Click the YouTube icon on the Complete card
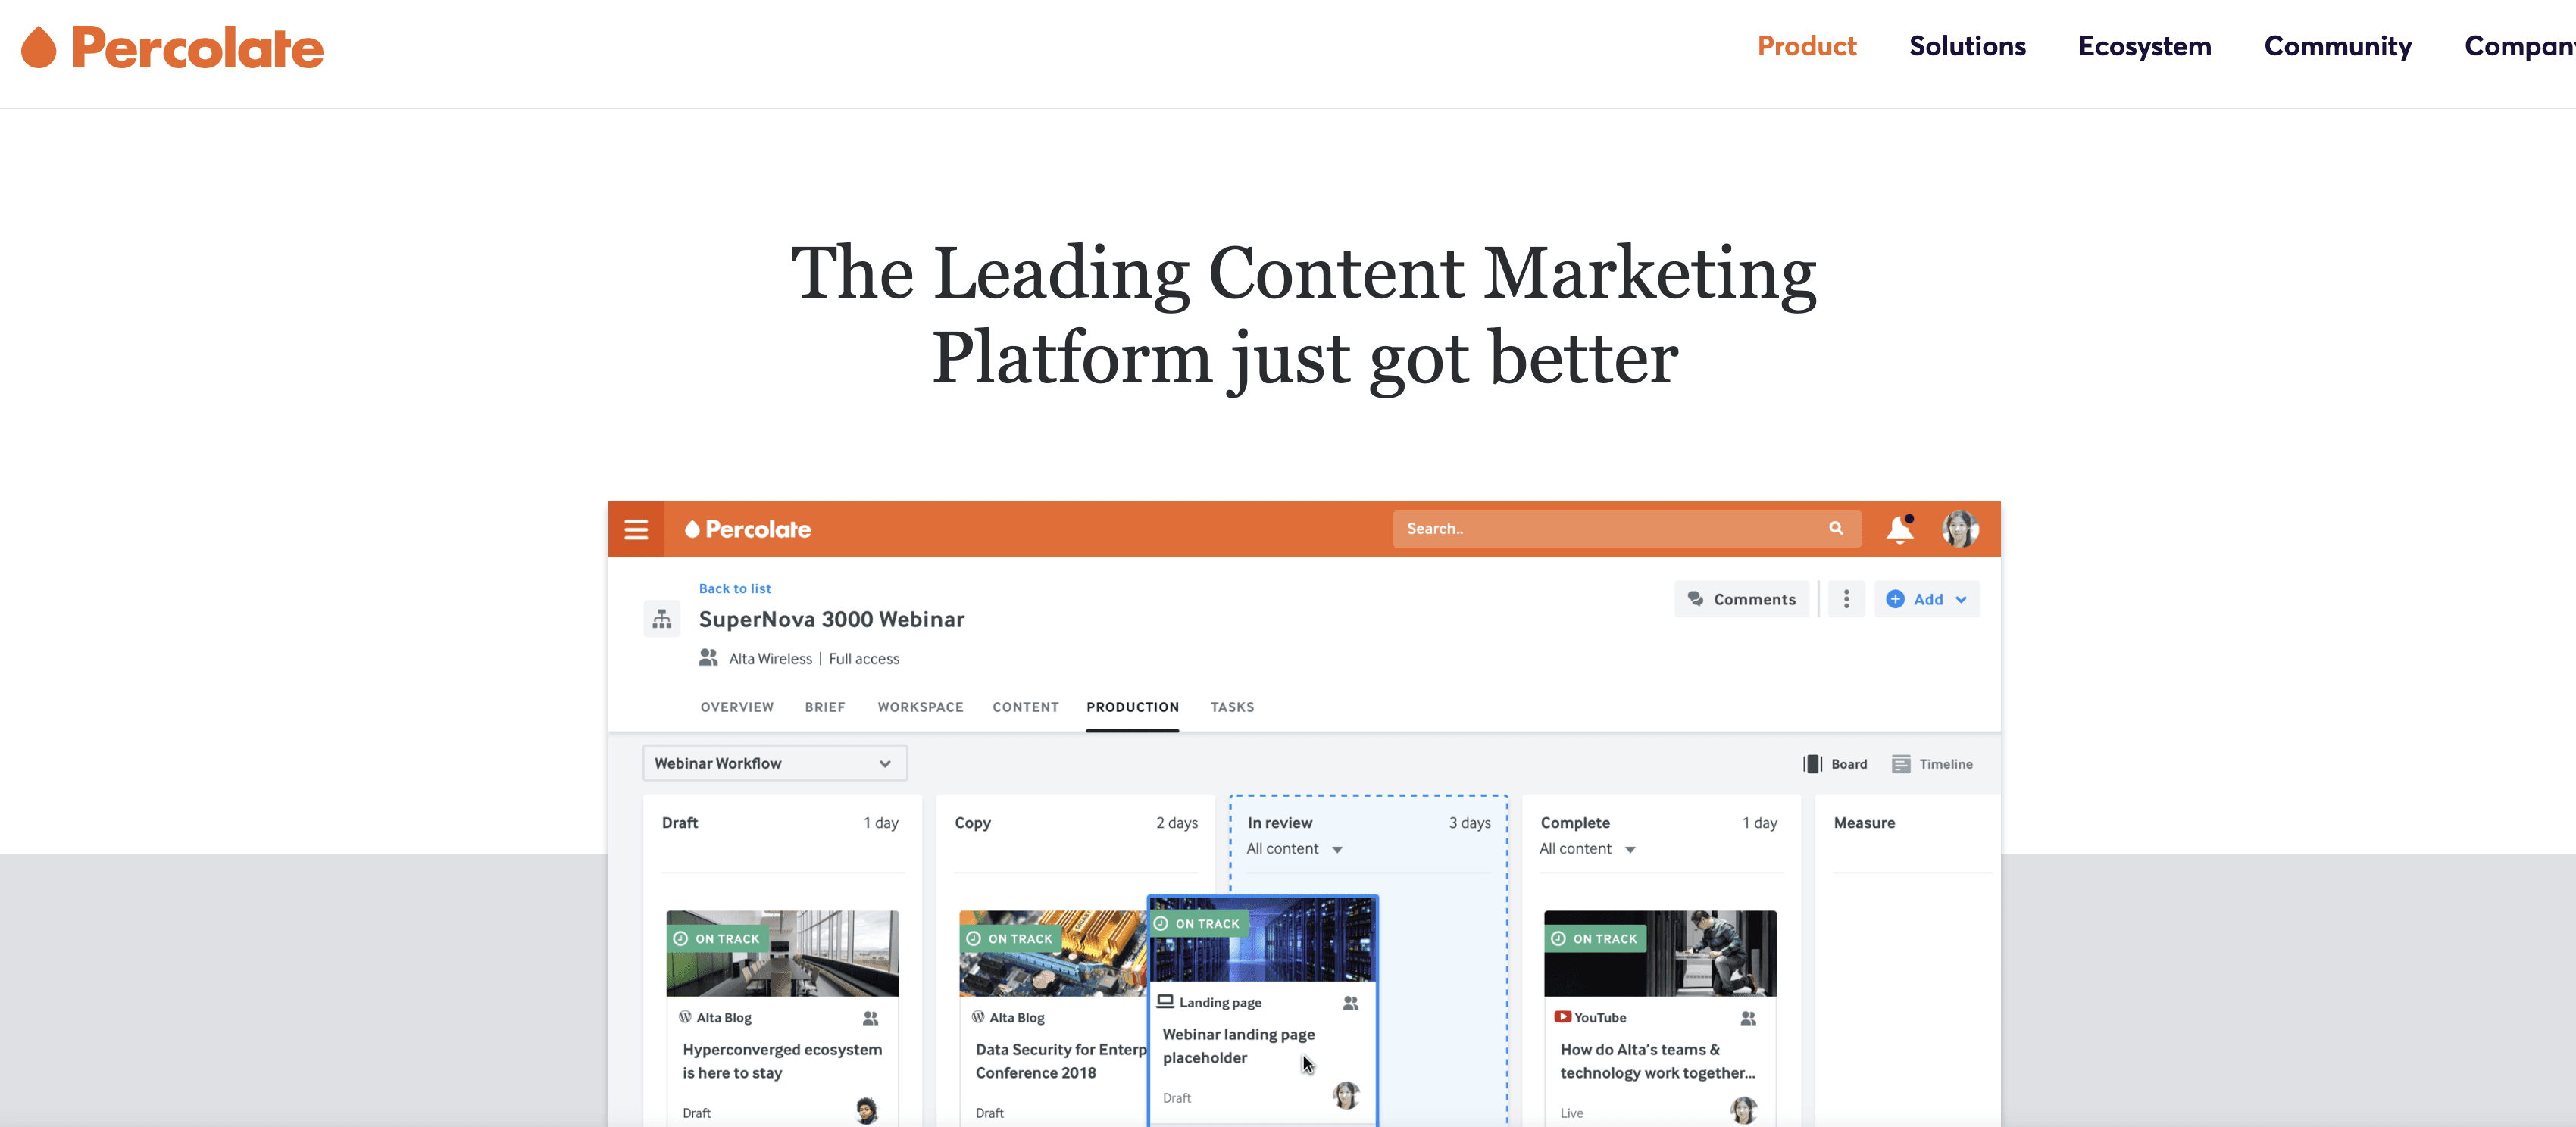Viewport: 2576px width, 1127px height. (1562, 1017)
